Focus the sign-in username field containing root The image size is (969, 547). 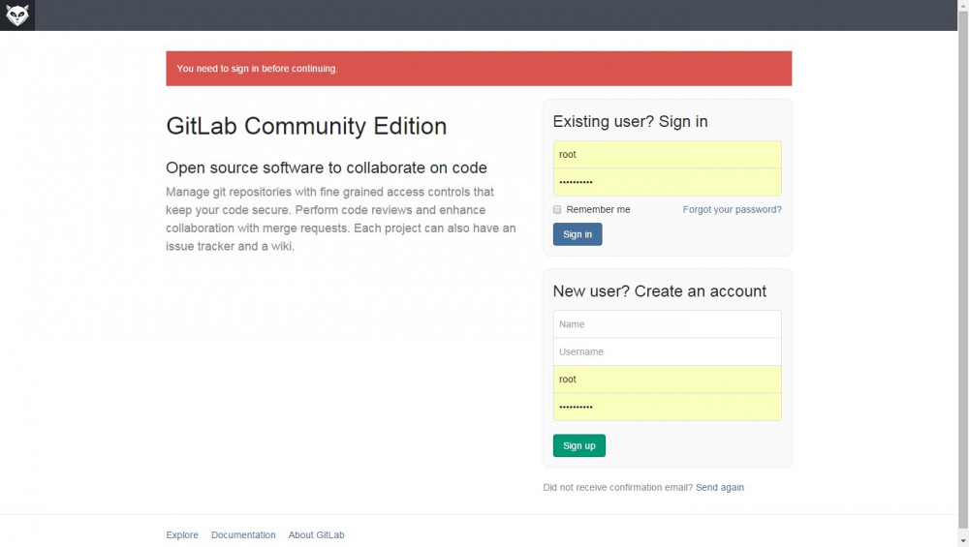pos(667,155)
